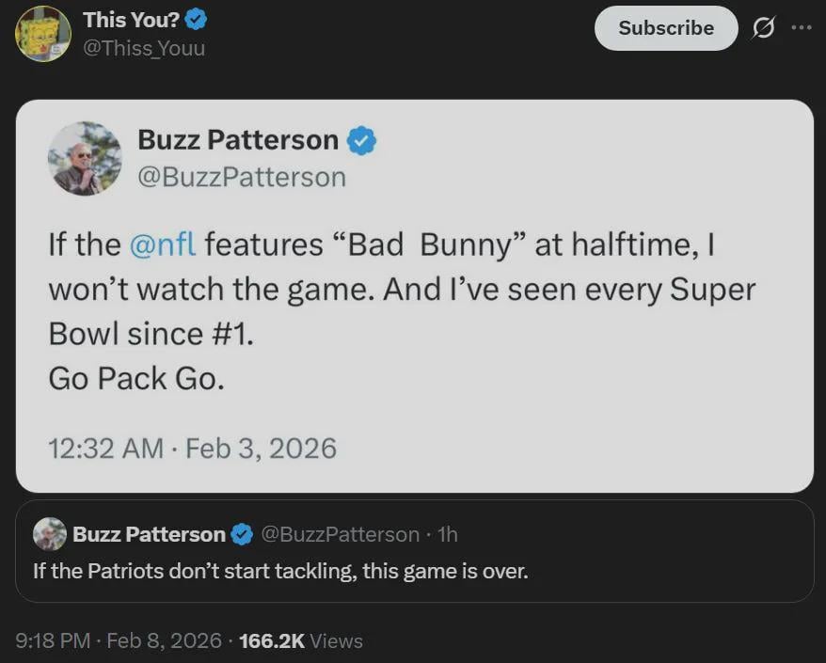This screenshot has height=663, width=826.
Task: Click the "1h" timestamp in the quoted tweet
Action: pos(448,534)
